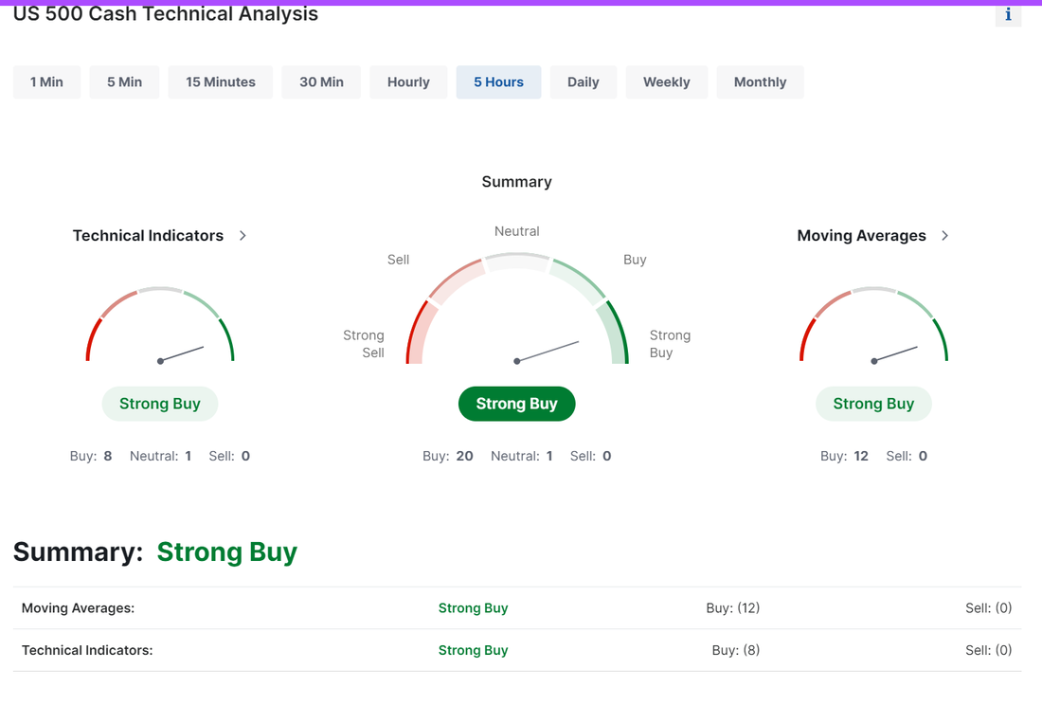Viewport: 1042px width, 705px height.
Task: Click 'Neutral: 1' under the Summary gauge
Action: click(522, 456)
